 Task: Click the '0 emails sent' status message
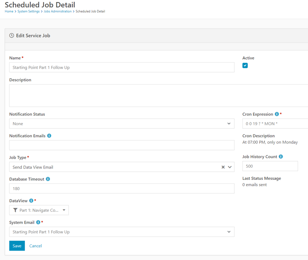[254, 185]
